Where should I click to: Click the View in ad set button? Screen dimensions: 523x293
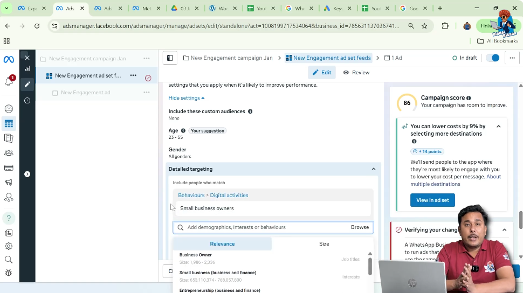pos(432,200)
